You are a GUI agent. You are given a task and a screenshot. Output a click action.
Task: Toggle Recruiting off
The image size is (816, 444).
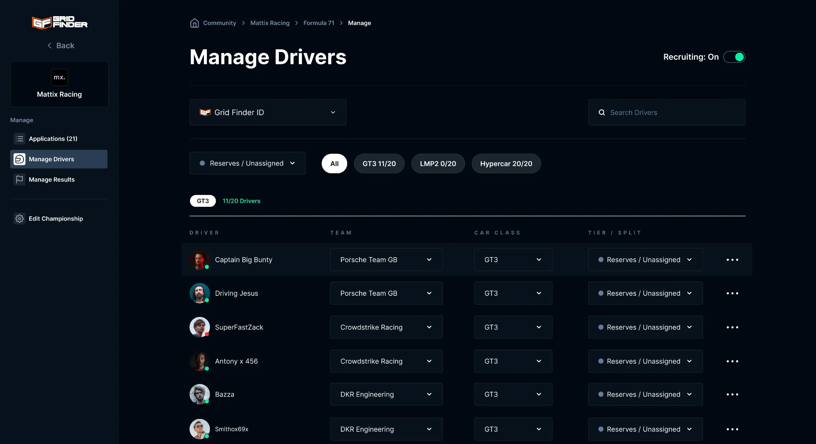pyautogui.click(x=734, y=57)
